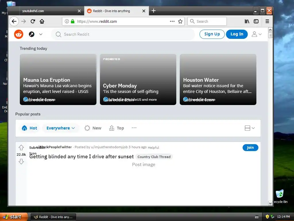294x221 pixels.
Task: Click the on-screen keyboard tray icon
Action: click(x=257, y=217)
